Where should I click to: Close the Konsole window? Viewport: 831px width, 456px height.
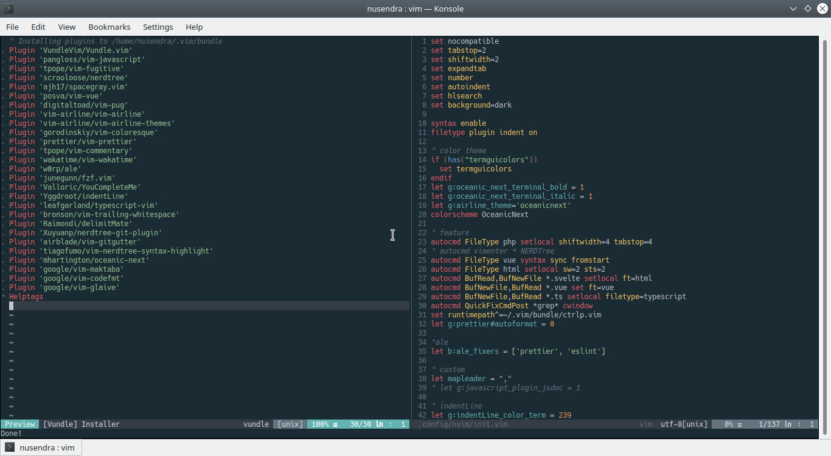coord(822,9)
